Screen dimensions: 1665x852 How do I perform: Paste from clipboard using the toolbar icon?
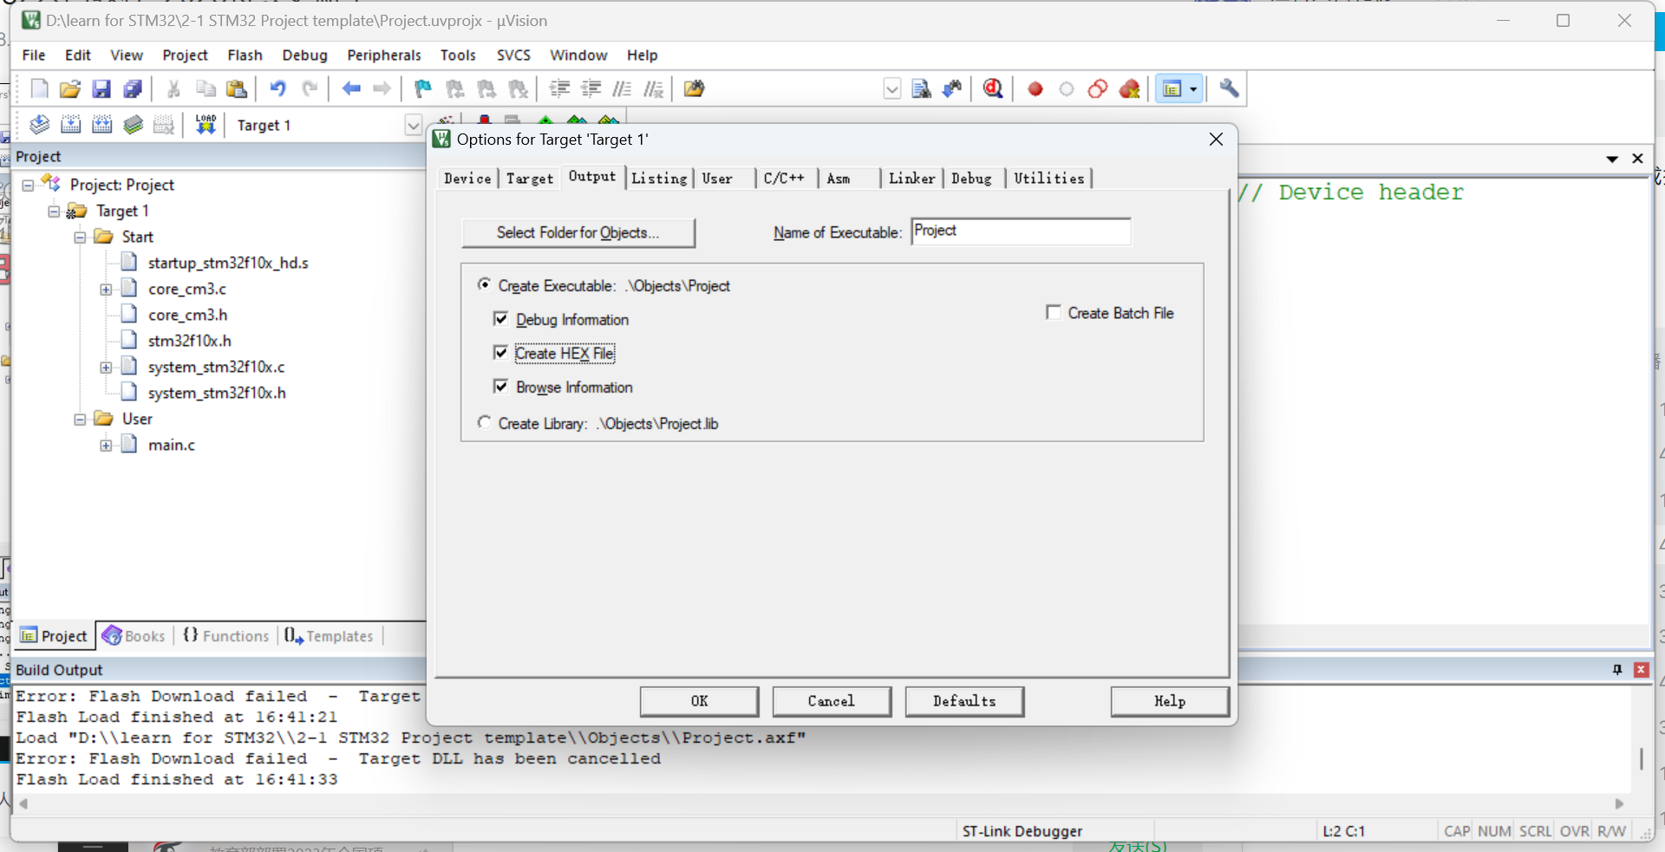[x=236, y=88]
